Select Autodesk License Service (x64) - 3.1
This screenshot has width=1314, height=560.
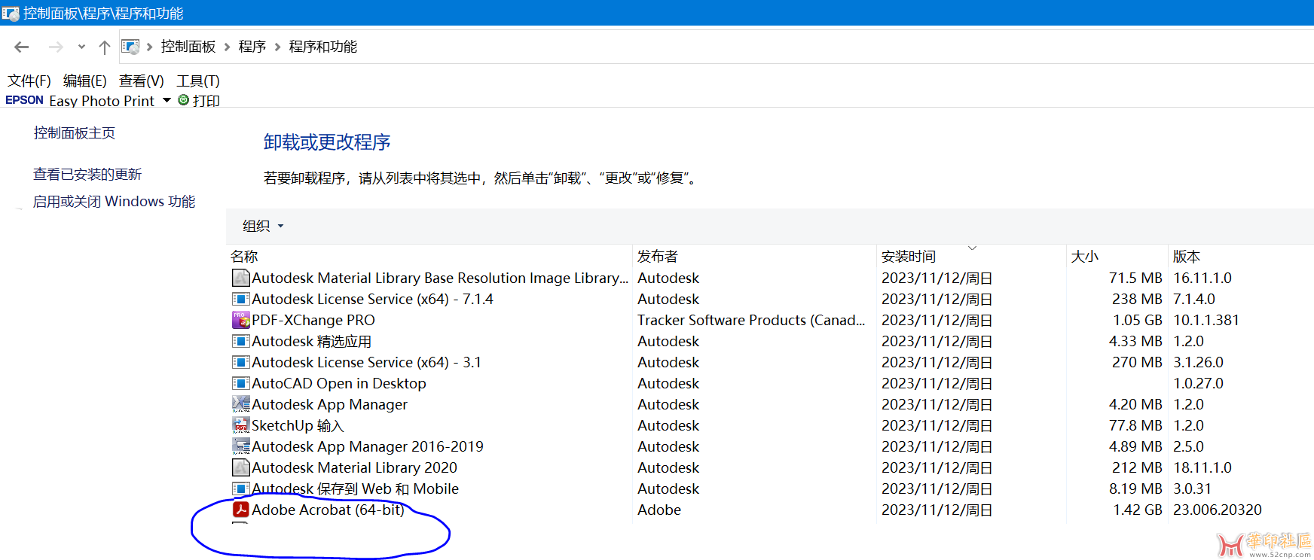366,362
